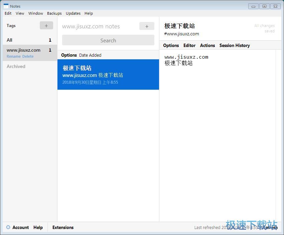Screen dimensions: 284x235
Task: Click the www.jisuxz.com notes heading
Action: (91, 26)
